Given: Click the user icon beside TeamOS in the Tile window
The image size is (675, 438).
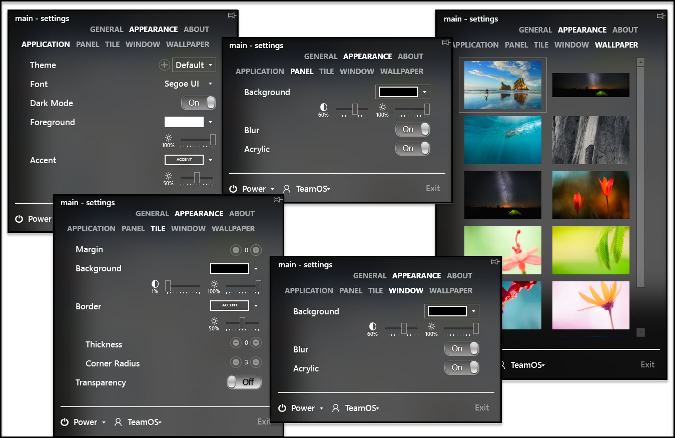Looking at the screenshot, I should 118,422.
